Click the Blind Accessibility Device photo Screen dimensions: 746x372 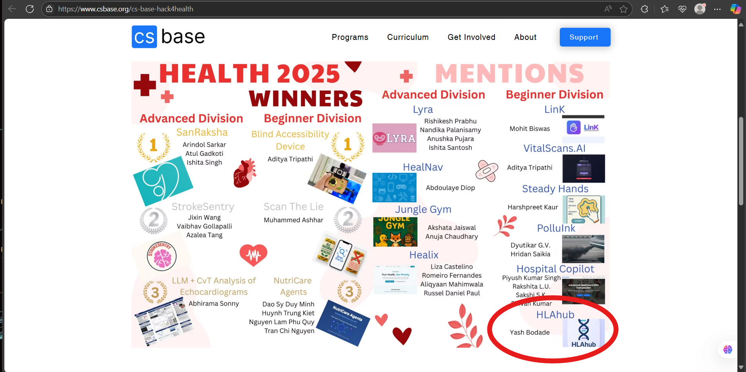pyautogui.click(x=337, y=179)
